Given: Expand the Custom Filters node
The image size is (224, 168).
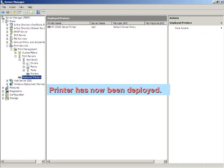Looking at the screenshot, I should point(15,53).
